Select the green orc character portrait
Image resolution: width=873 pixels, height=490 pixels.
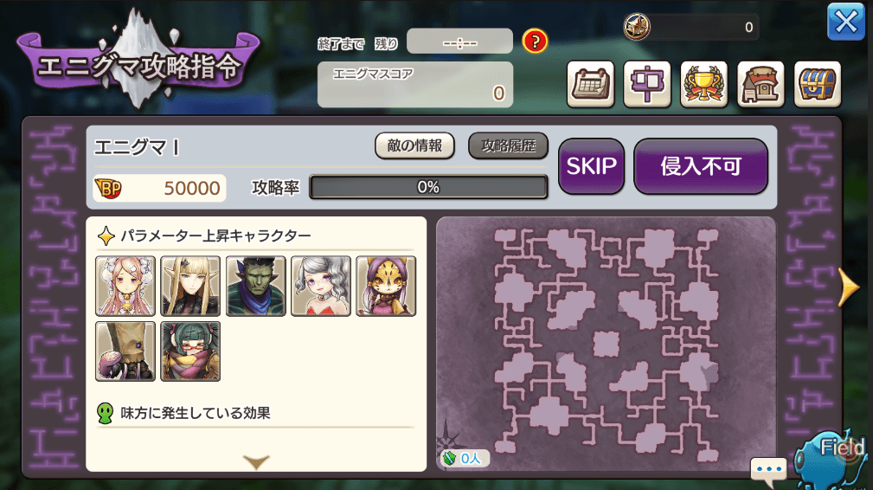pos(255,287)
